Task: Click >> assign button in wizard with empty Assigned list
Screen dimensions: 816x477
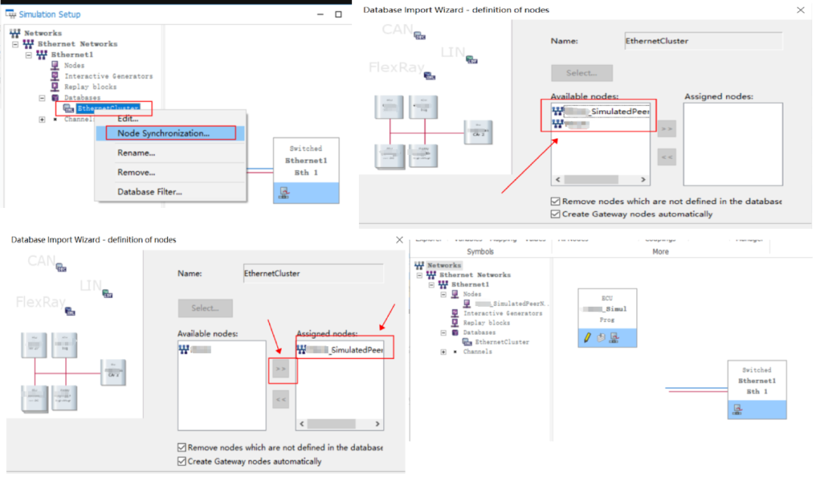Action: click(666, 129)
